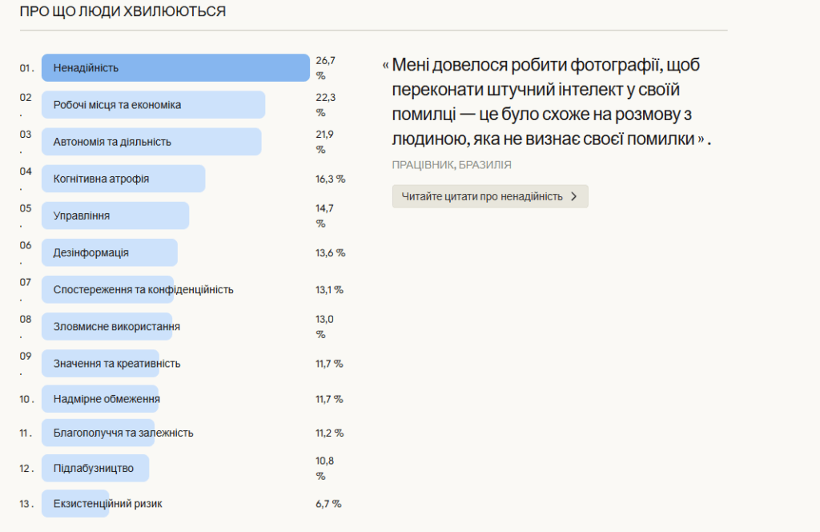Screen dimensions: 820x532
Task: Click the ПРАЦІВНИК, БРАЗИЛІЯ attribution
Action: click(x=452, y=164)
